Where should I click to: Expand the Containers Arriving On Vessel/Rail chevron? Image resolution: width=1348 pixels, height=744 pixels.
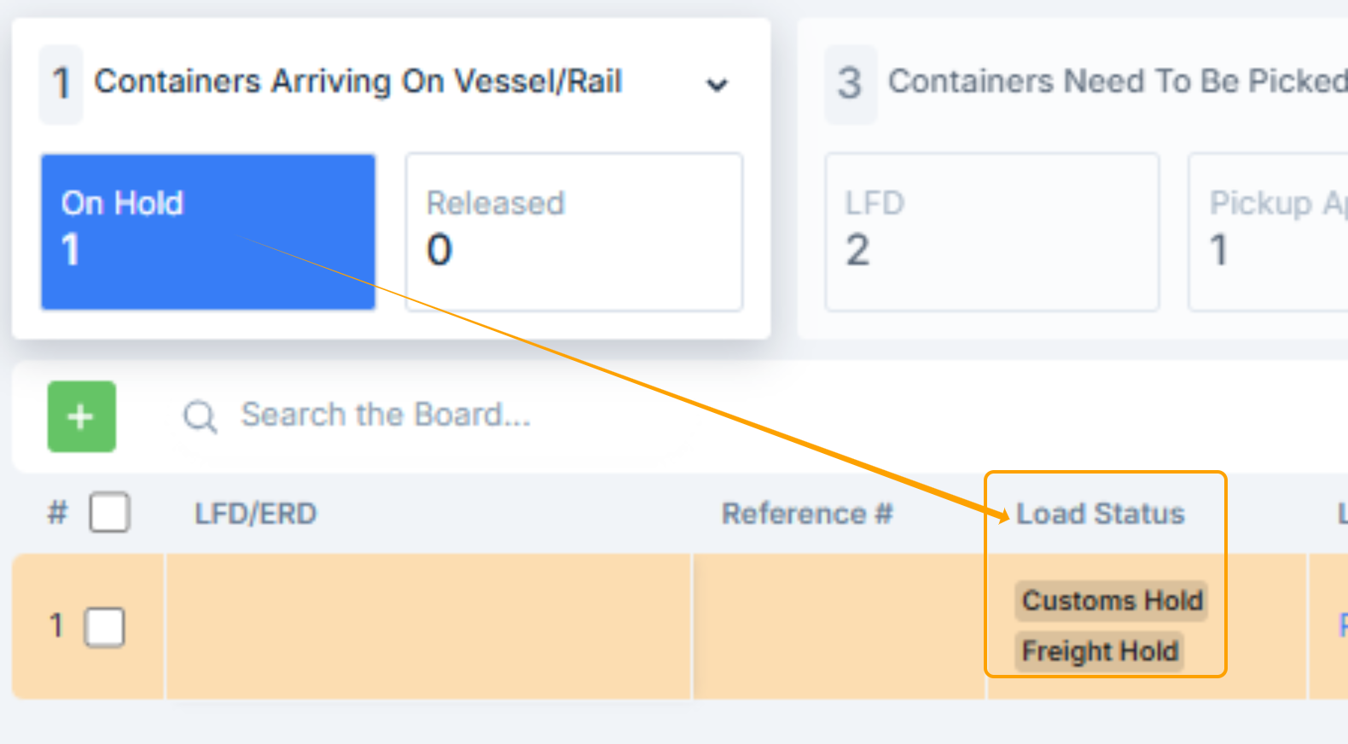717,84
